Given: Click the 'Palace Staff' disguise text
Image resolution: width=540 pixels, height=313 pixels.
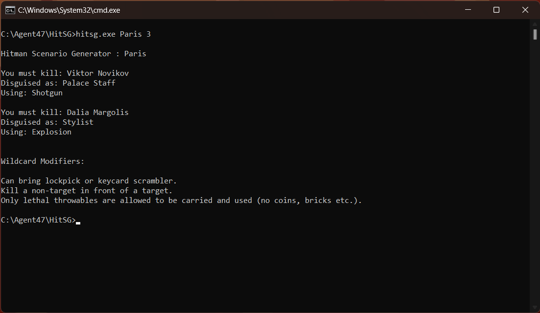Looking at the screenshot, I should [89, 83].
